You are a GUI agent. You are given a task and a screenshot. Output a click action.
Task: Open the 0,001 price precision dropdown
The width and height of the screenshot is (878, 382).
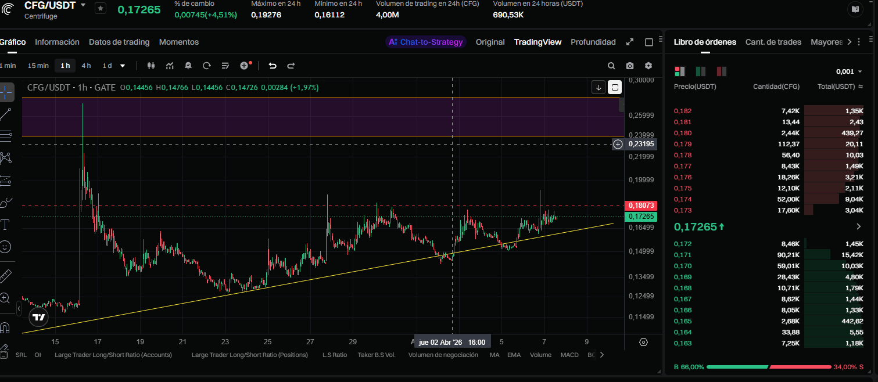(849, 71)
